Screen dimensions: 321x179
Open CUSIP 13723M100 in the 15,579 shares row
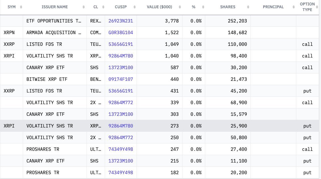click(121, 114)
